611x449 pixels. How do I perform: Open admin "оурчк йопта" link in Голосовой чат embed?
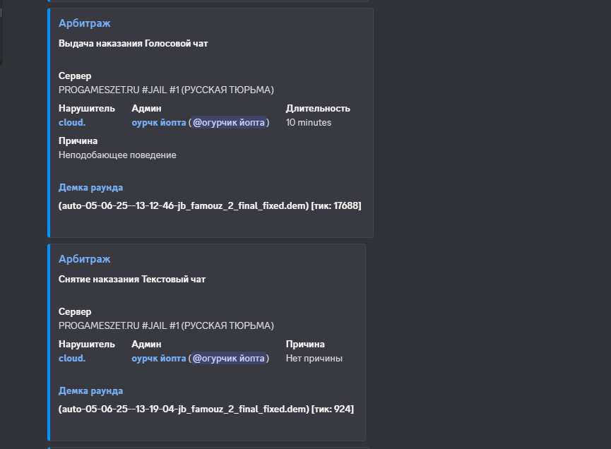(158, 122)
